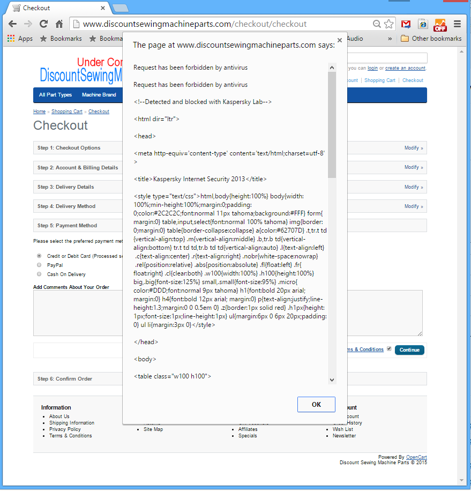Screen dimensions: 471x491
Task: Click dialog scrollbar up arrow
Action: click(x=332, y=68)
